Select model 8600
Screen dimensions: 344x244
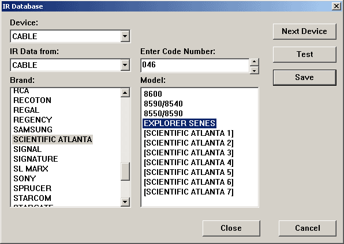point(153,94)
